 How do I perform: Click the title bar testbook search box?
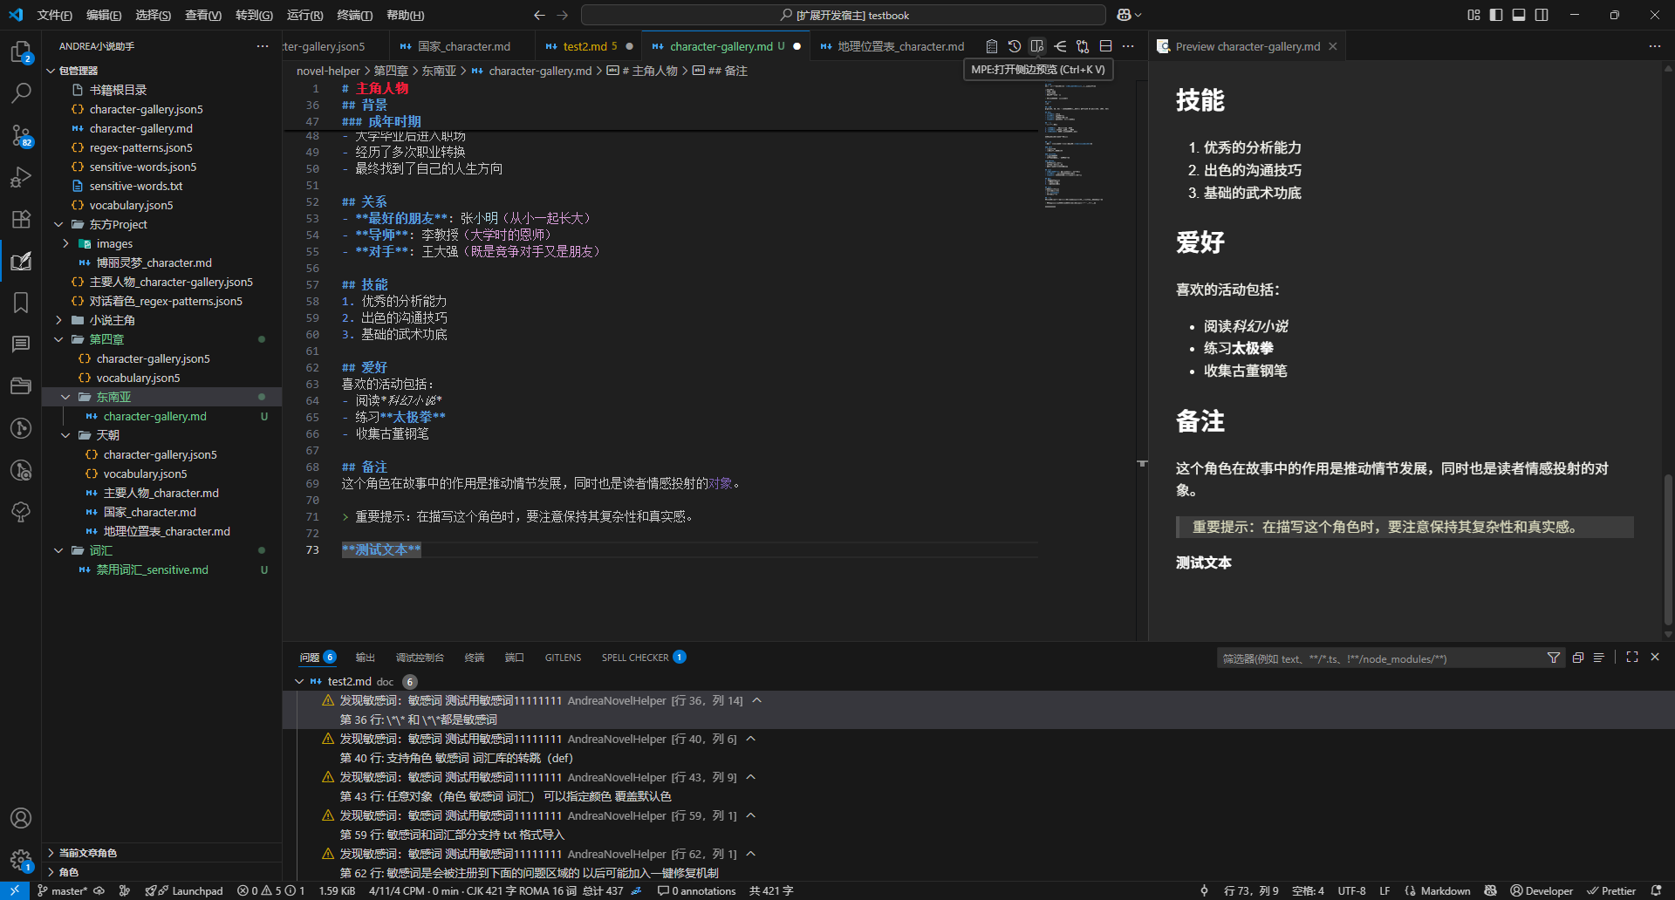[x=844, y=15]
